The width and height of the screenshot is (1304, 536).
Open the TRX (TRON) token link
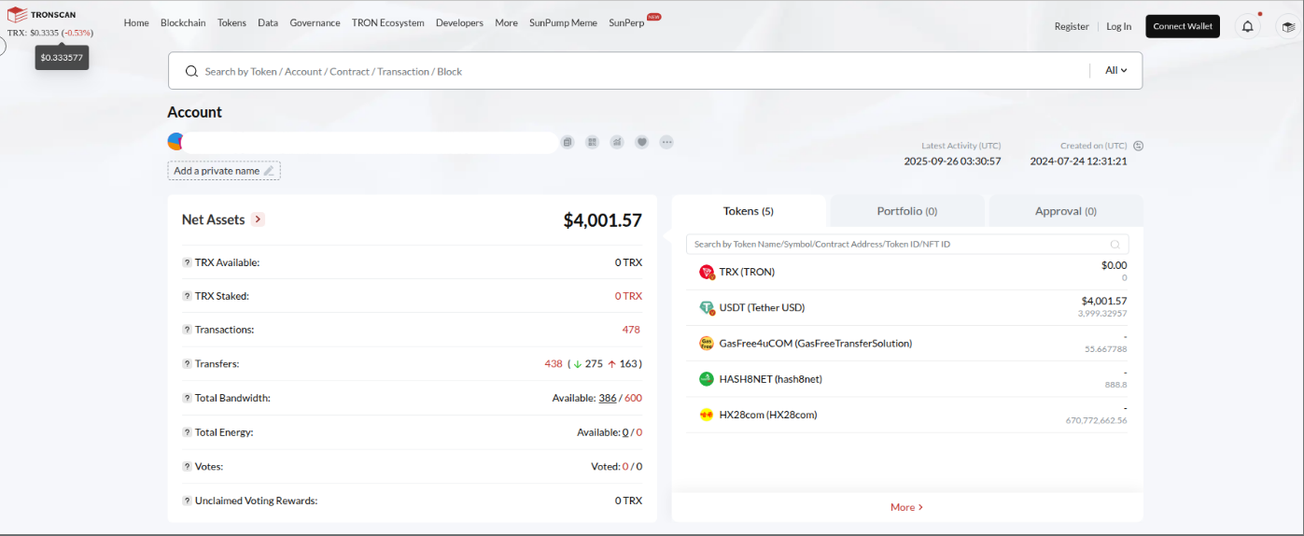coord(747,272)
